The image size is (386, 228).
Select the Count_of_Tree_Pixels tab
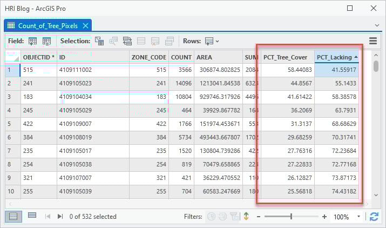pos(48,25)
